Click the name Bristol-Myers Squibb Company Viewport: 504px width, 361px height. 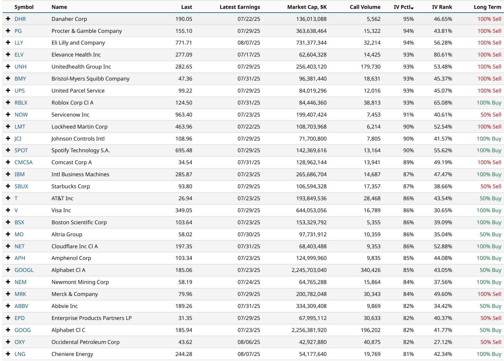[90, 79]
